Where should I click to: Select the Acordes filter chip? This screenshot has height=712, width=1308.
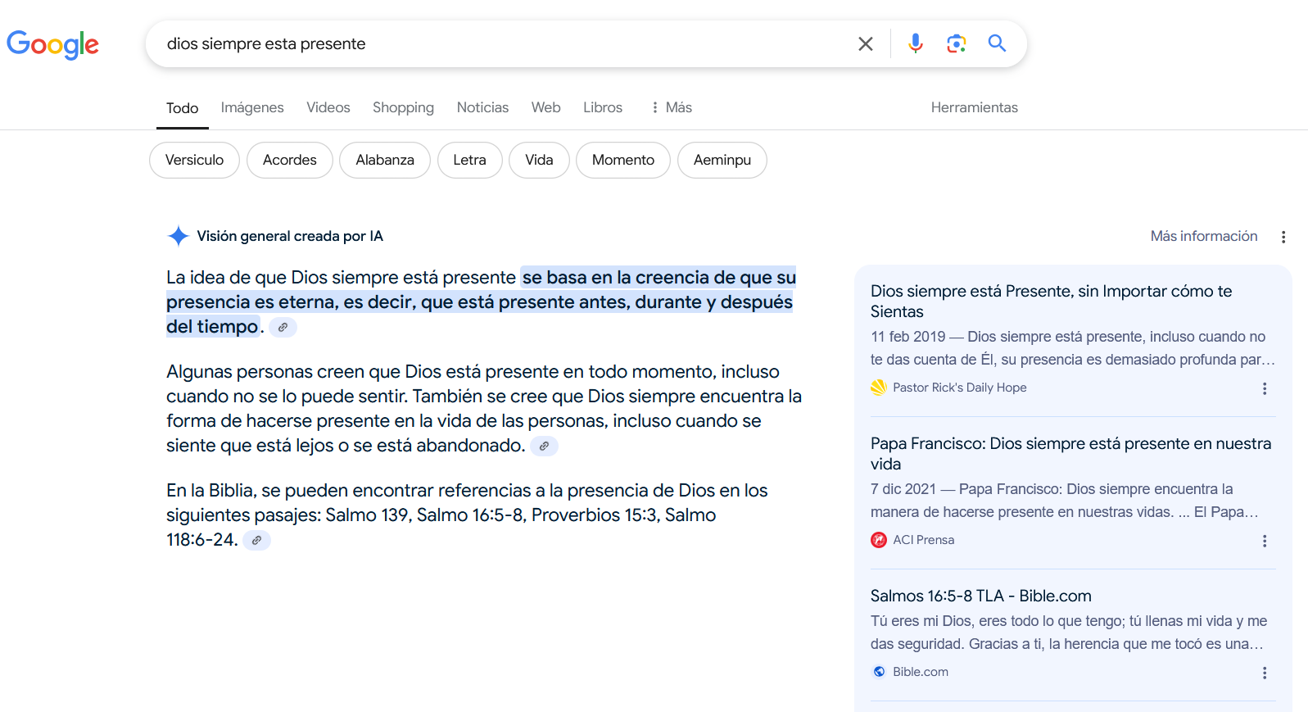(x=290, y=160)
